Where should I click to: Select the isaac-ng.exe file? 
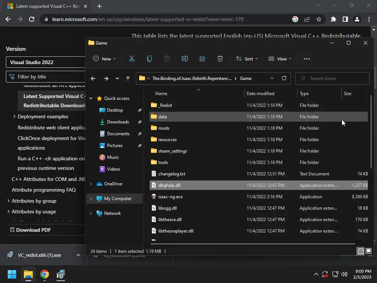258,197
